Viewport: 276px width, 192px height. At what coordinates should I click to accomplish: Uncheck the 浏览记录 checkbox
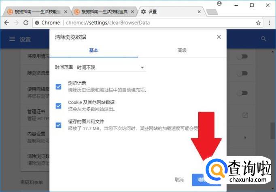tap(58, 87)
